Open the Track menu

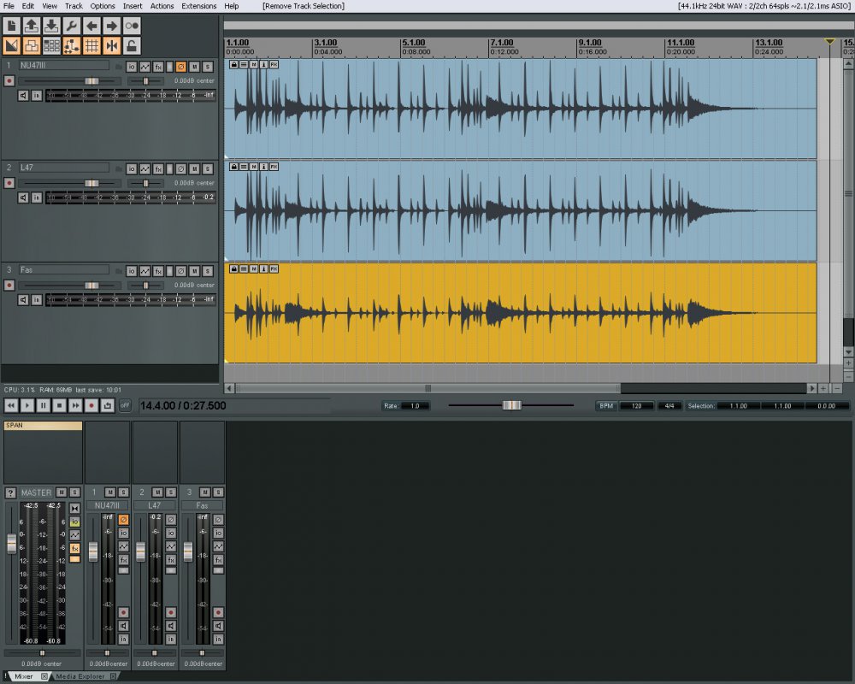click(74, 6)
